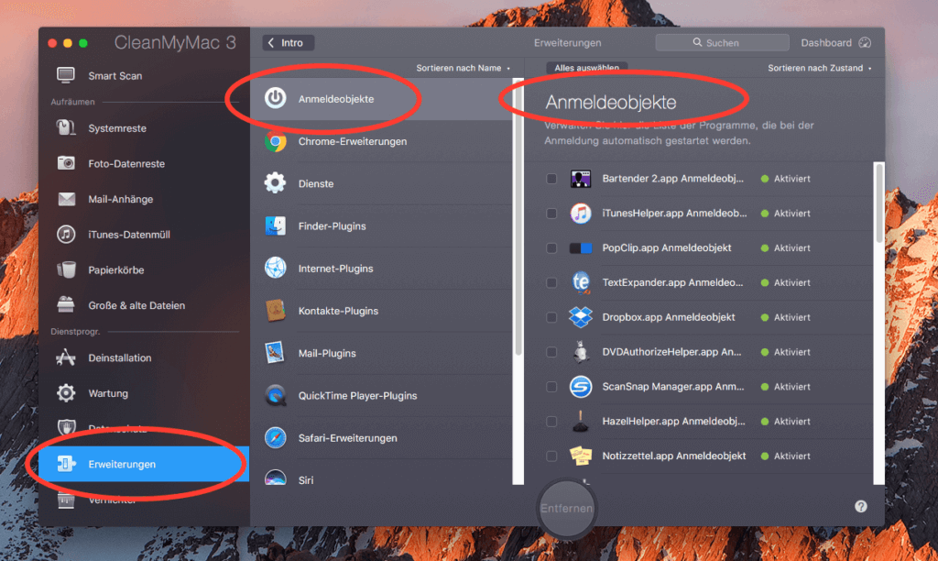Open the Sortieren nach Zustand dropdown
Image resolution: width=938 pixels, height=561 pixels.
[817, 68]
